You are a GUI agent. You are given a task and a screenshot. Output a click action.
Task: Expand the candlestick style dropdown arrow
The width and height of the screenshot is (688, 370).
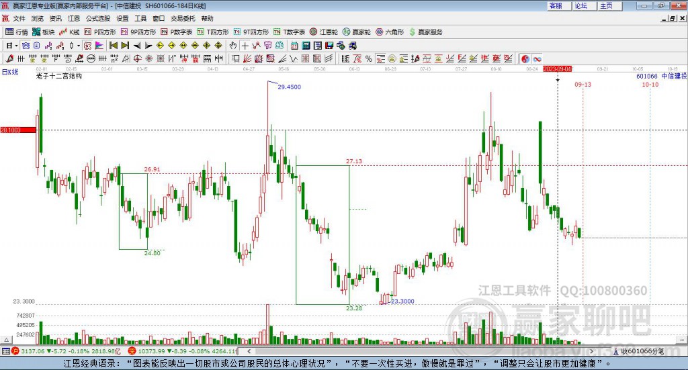79,46
